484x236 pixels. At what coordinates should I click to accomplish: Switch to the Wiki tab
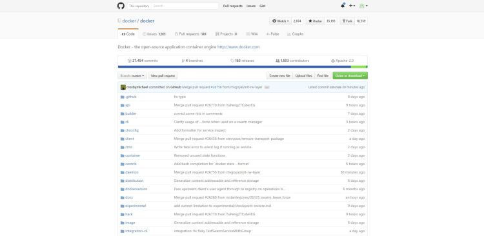252,34
